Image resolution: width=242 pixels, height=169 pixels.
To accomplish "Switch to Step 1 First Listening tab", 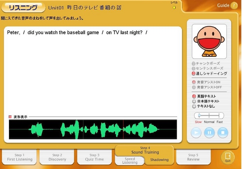I will [20, 157].
